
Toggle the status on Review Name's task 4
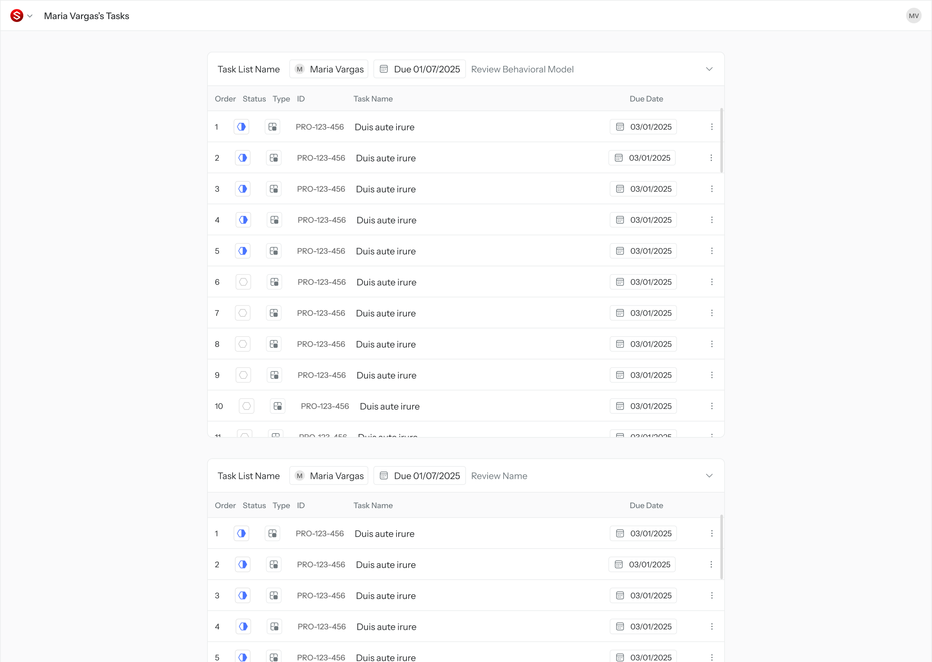coord(243,626)
